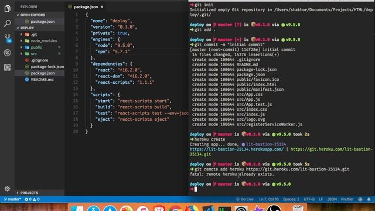This screenshot has width=375, height=211.
Task: Expand the Projects section
Action: [18, 193]
